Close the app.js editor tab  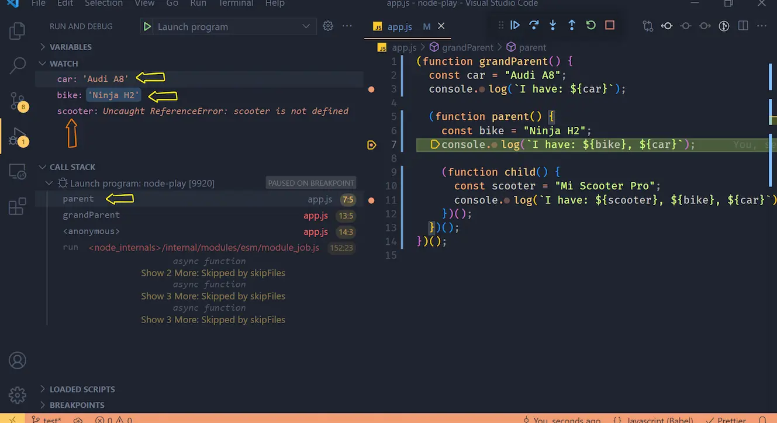[x=441, y=26]
